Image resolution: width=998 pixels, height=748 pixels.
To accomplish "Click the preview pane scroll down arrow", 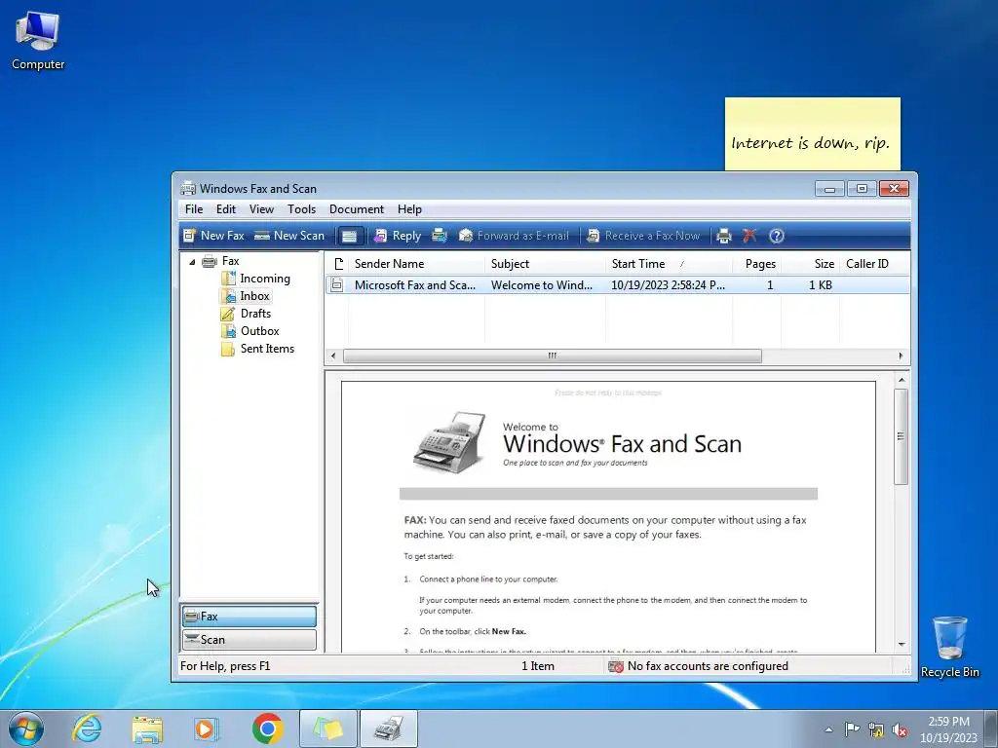I will [x=902, y=645].
